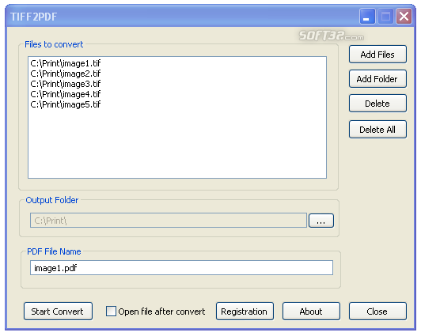421x336 pixels.
Task: Focus the PDF File Name input field
Action: 181,268
